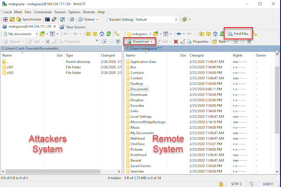
Task: Click local panel select files plus icon
Action: point(104,42)
